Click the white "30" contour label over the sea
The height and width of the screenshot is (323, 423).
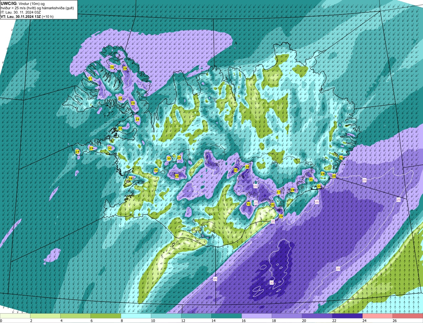(272, 283)
